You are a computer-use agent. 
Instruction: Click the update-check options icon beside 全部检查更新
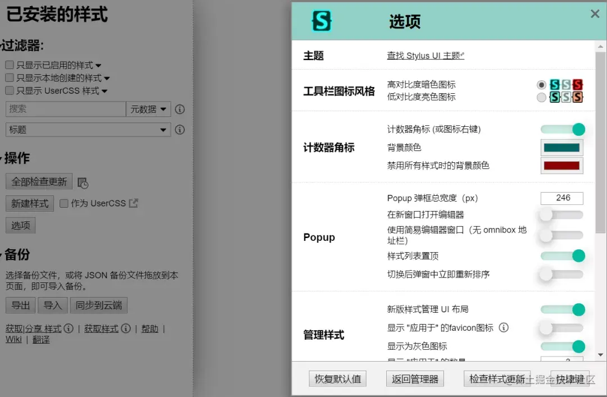(x=83, y=182)
